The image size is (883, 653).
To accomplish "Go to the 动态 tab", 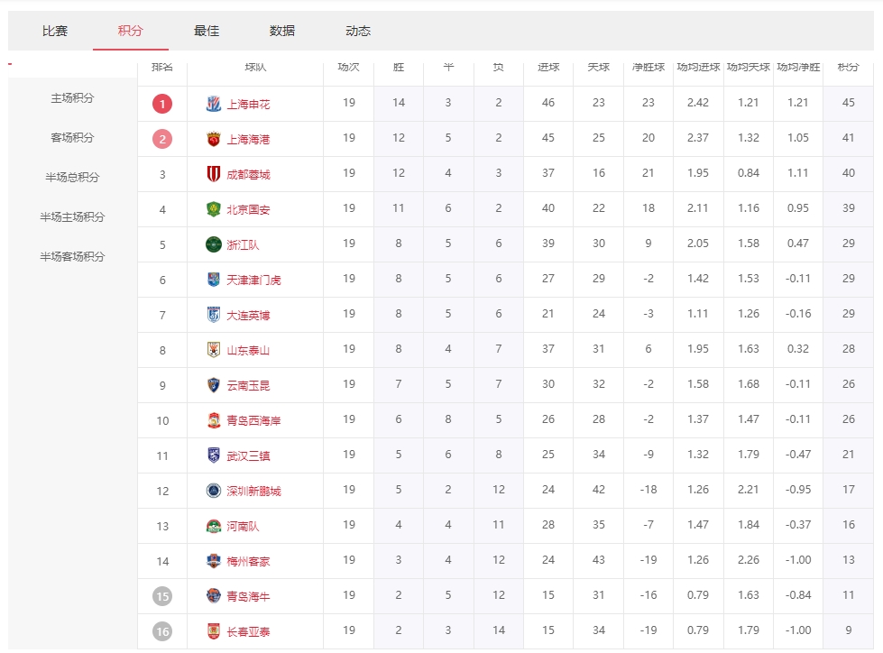I will click(358, 31).
